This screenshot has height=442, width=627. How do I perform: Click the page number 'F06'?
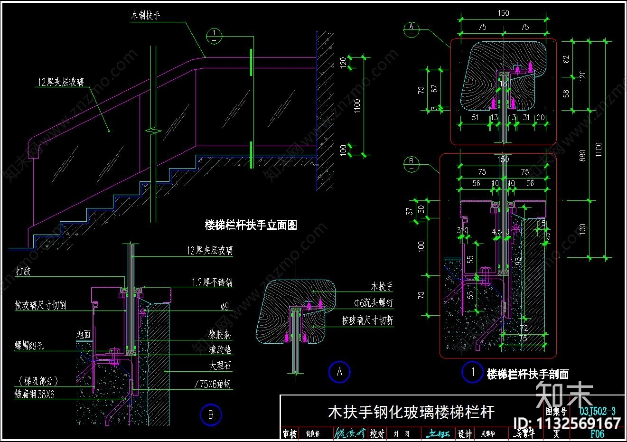coord(597,433)
